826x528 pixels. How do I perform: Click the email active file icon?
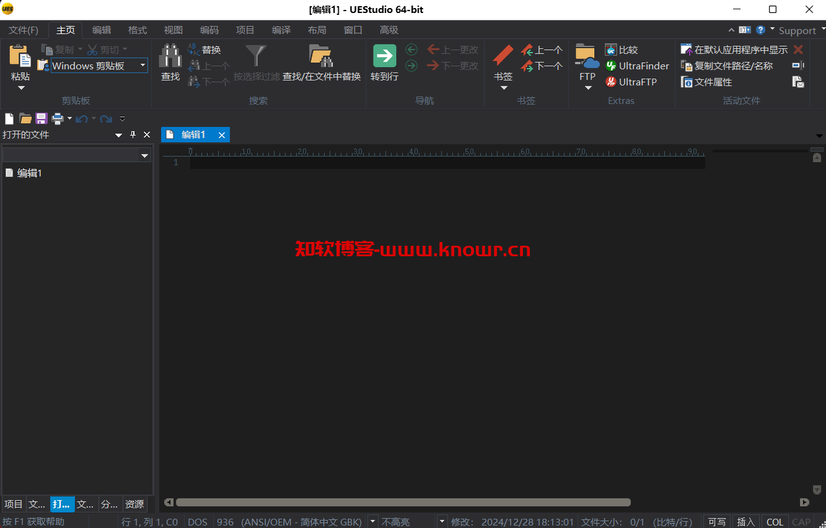click(x=798, y=82)
